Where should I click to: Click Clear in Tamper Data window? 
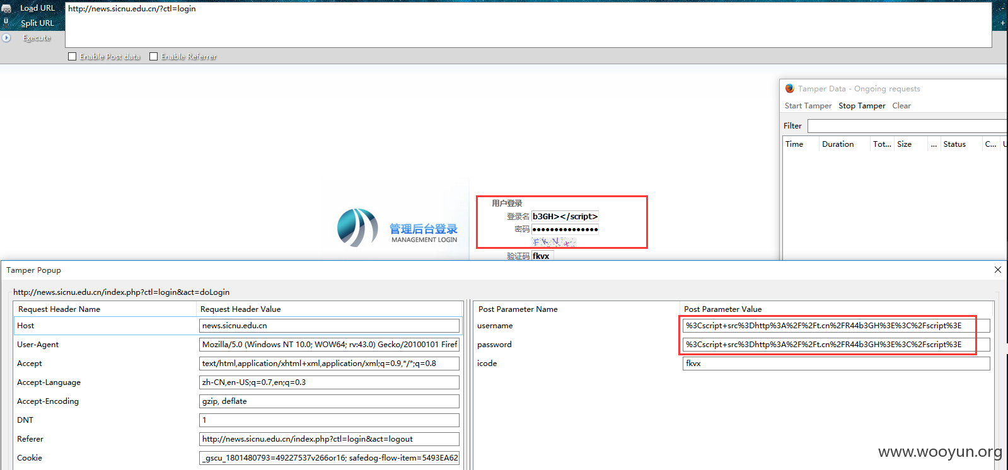901,106
